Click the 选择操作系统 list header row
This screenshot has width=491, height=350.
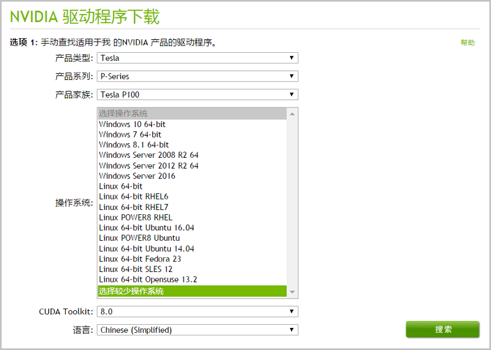192,114
